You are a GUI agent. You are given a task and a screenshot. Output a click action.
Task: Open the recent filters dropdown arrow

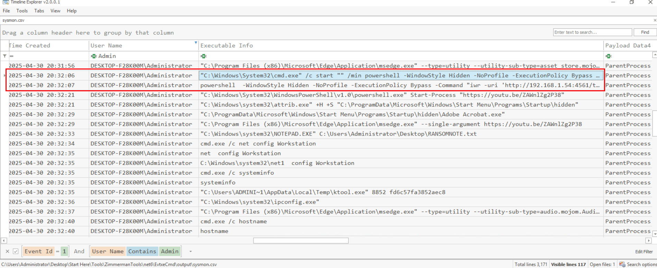[191, 251]
